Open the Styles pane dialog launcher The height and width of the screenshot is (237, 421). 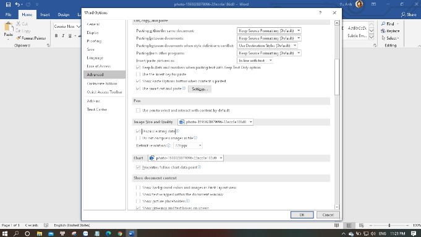point(375,45)
